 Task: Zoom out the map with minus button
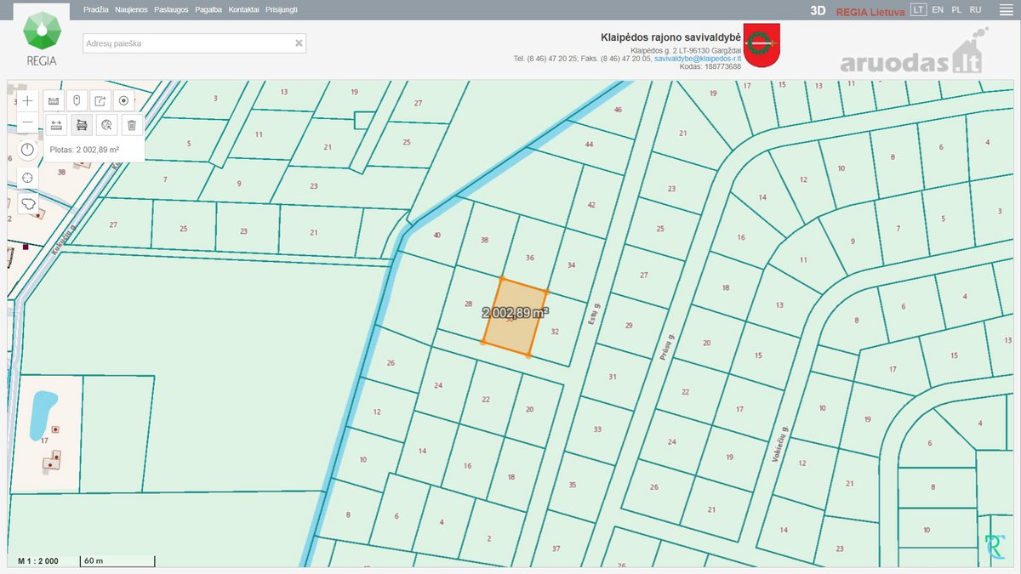click(27, 122)
